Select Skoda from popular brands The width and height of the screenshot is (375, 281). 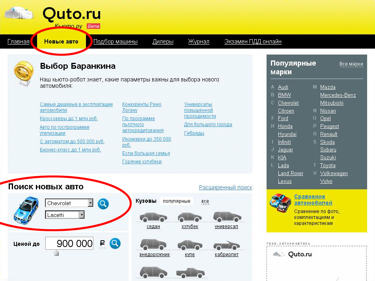[327, 142]
